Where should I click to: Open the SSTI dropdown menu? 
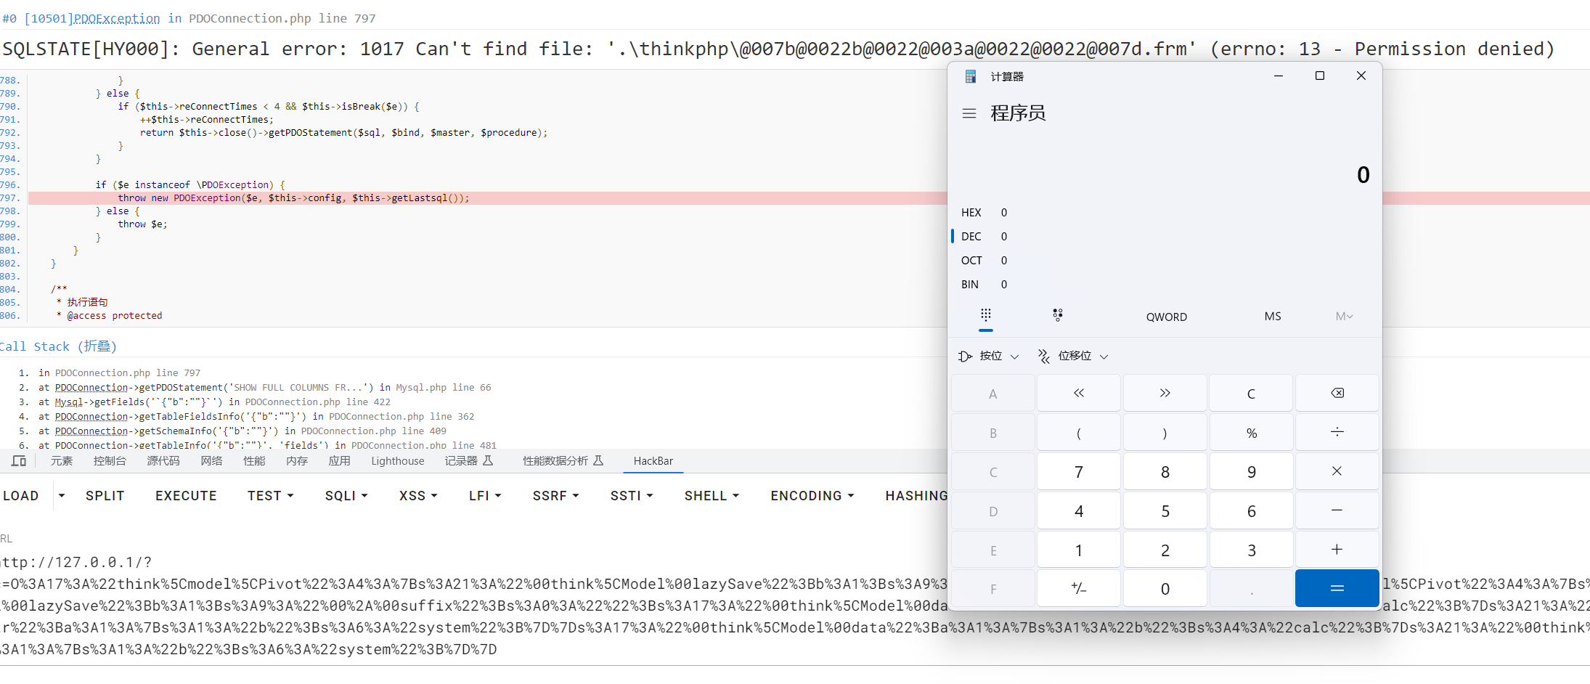tap(632, 495)
